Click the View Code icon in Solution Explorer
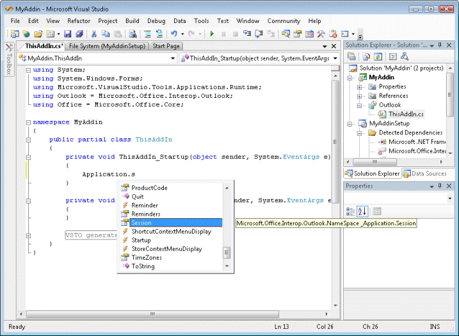The height and width of the screenshot is (336, 459). (x=393, y=56)
